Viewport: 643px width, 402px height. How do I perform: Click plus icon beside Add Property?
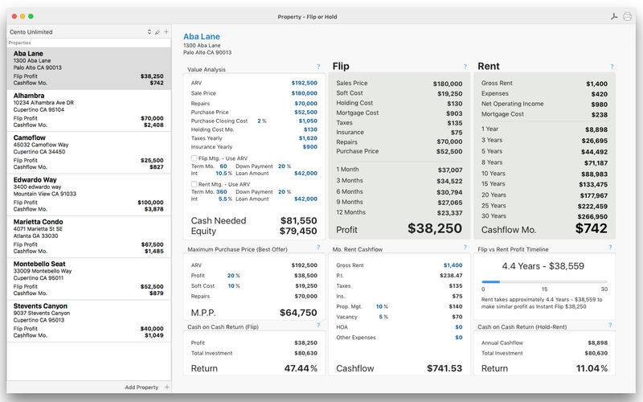click(167, 387)
